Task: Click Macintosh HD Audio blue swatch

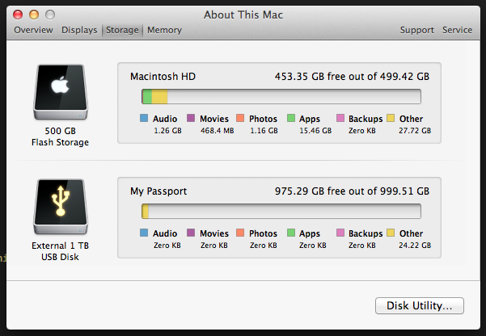Action: [144, 118]
